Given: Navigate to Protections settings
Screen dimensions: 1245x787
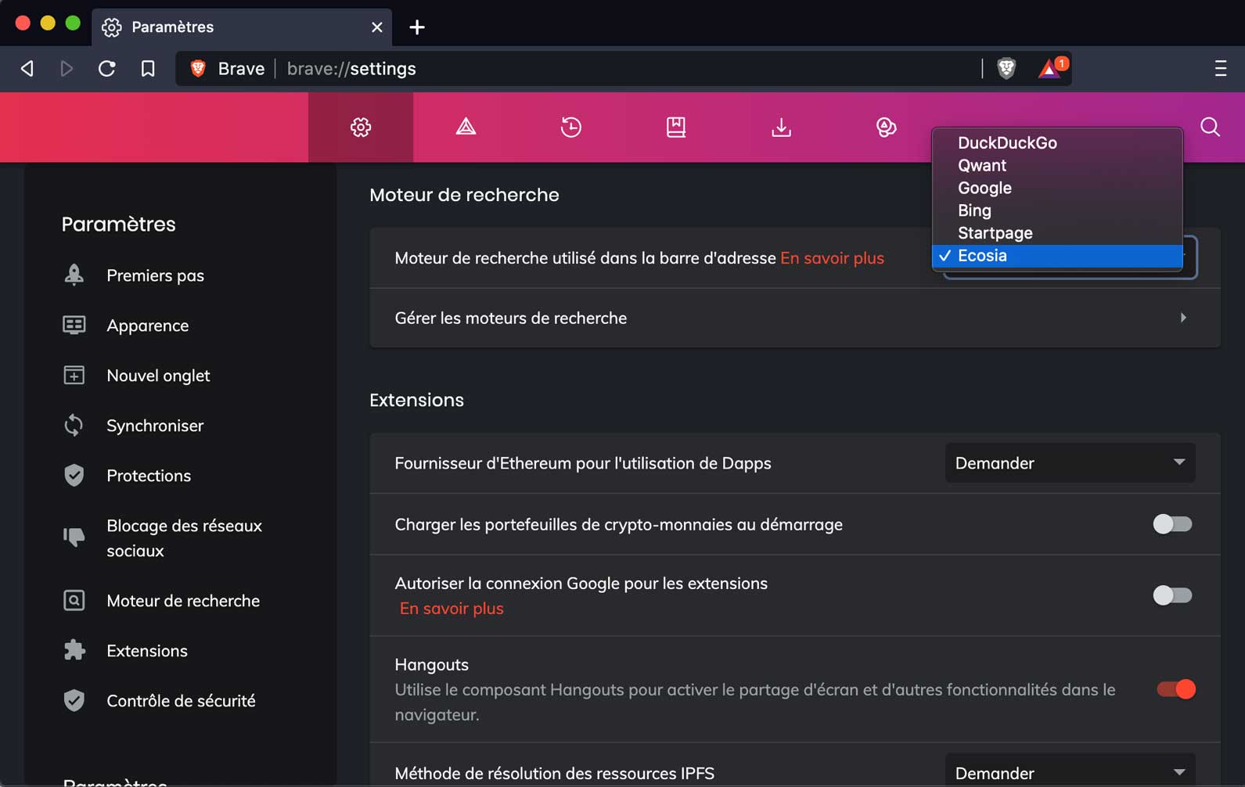Looking at the screenshot, I should [x=149, y=476].
